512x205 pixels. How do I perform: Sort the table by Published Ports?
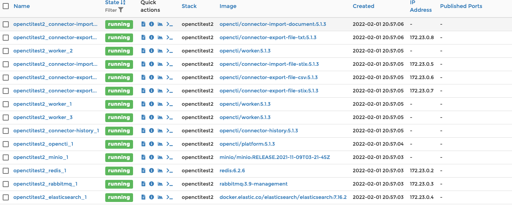point(461,6)
